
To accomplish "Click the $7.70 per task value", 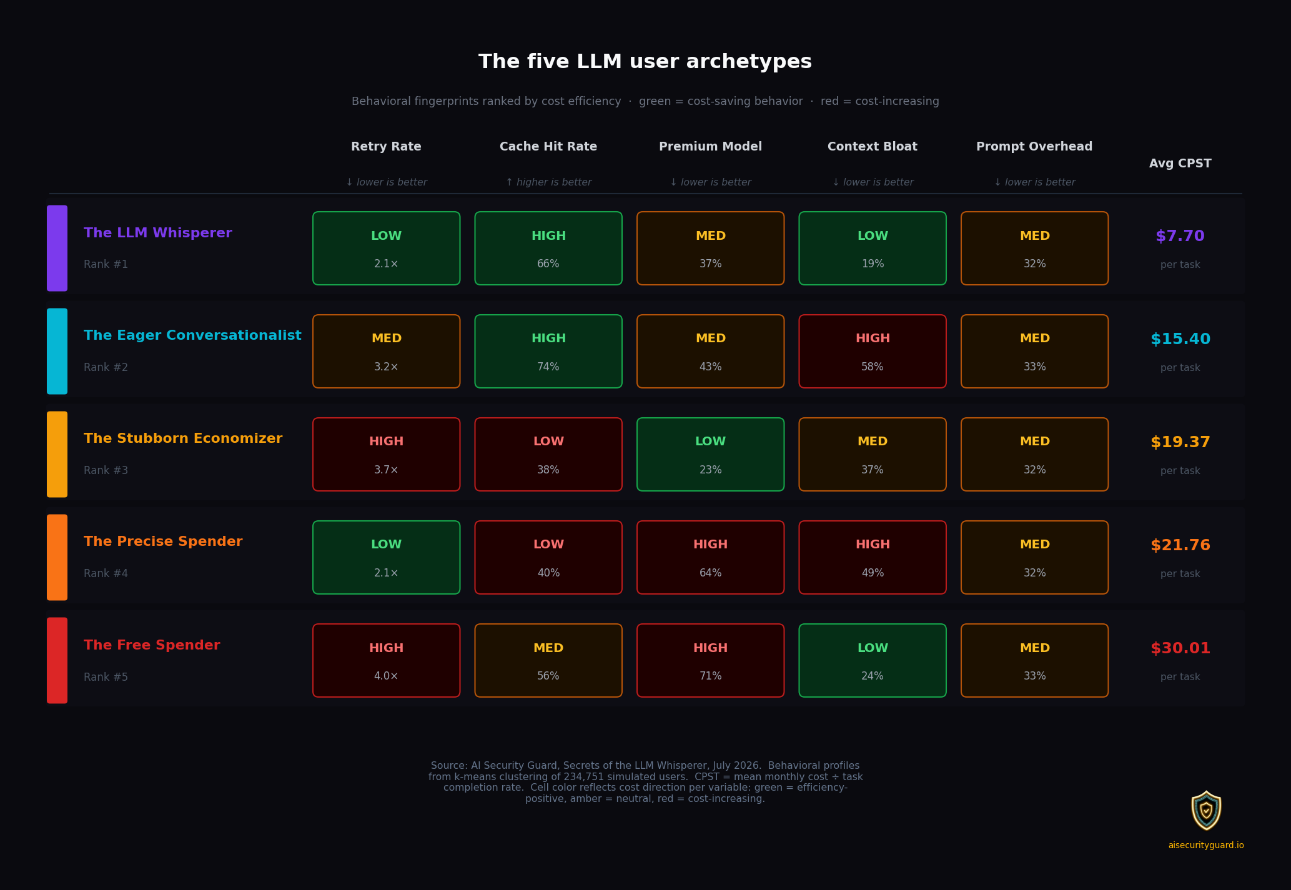I will point(1180,236).
